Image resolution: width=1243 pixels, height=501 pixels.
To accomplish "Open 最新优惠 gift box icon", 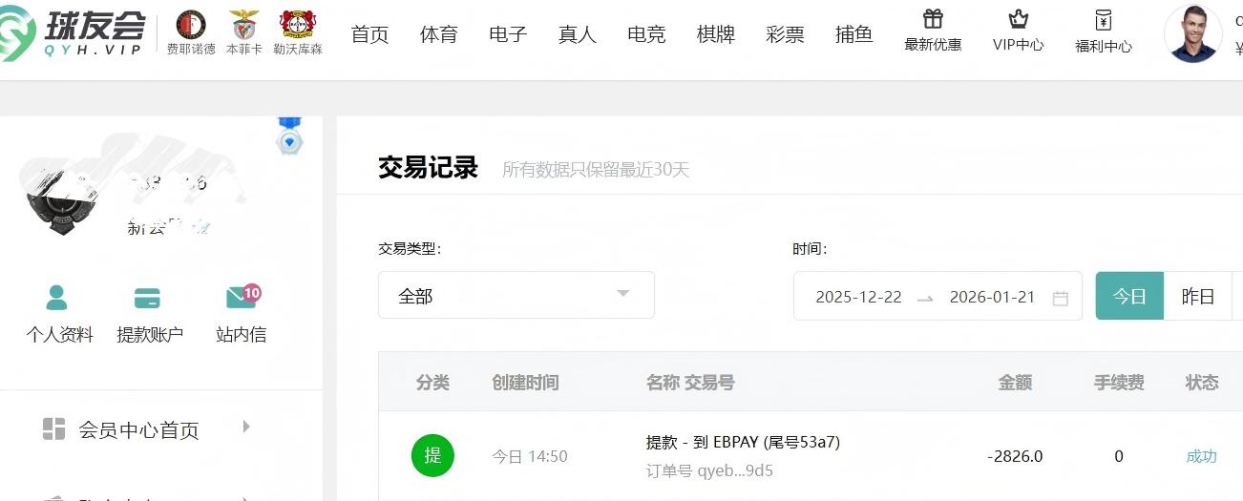I will 933,19.
